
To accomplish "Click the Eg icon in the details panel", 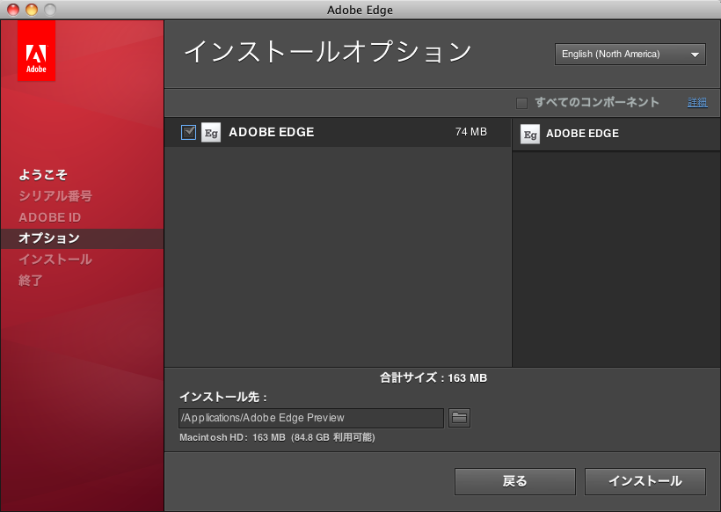I will (530, 134).
